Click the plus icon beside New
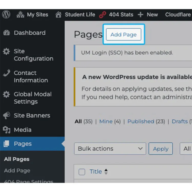 click(140, 15)
